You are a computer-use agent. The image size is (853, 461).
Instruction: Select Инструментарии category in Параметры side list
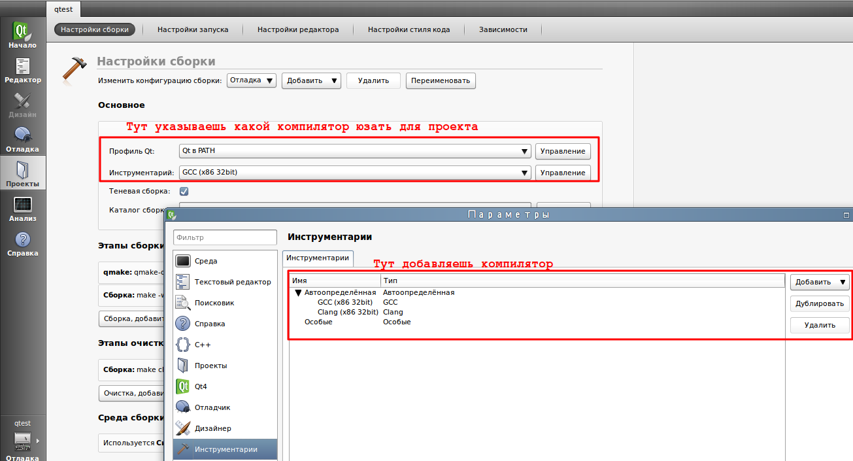pyautogui.click(x=225, y=449)
